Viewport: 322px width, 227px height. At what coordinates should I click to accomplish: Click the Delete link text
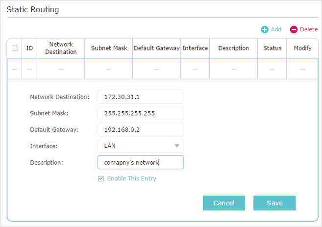pos(309,29)
